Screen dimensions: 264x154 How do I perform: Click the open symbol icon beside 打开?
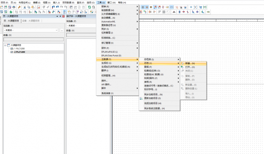[182, 67]
